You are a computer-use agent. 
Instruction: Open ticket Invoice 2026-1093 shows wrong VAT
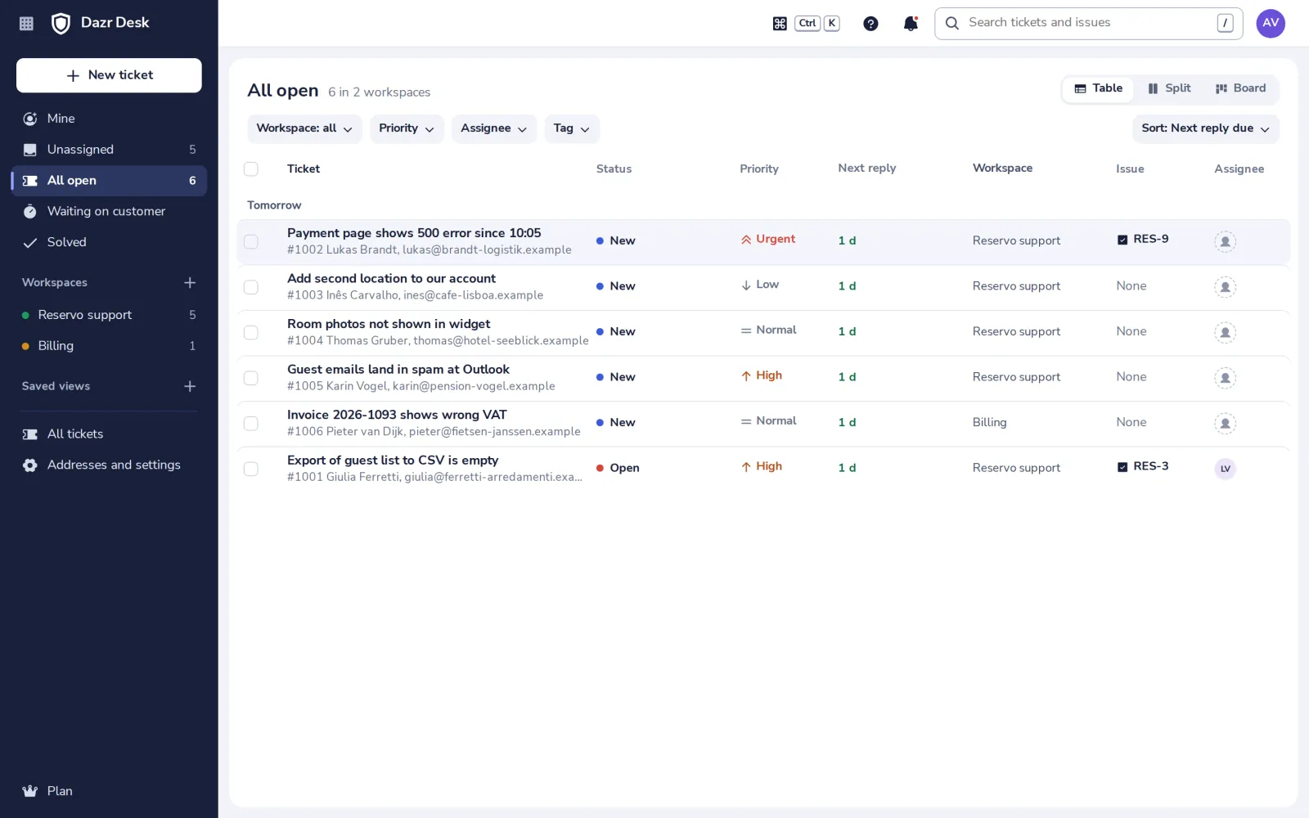(x=397, y=415)
